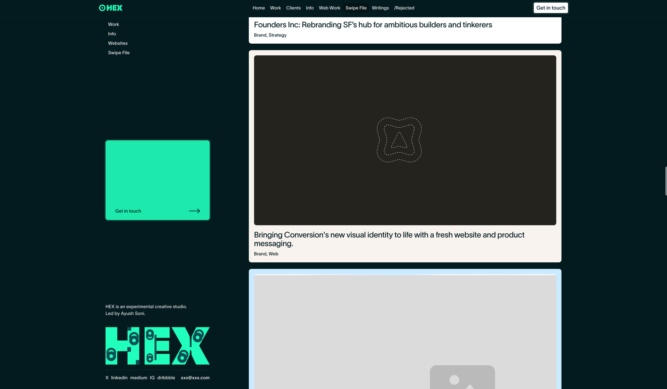Go to Clients in the top navigation
This screenshot has height=389, width=667.
pos(293,8)
